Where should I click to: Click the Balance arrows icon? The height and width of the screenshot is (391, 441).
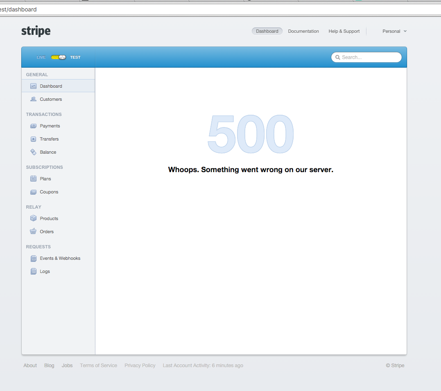(33, 152)
